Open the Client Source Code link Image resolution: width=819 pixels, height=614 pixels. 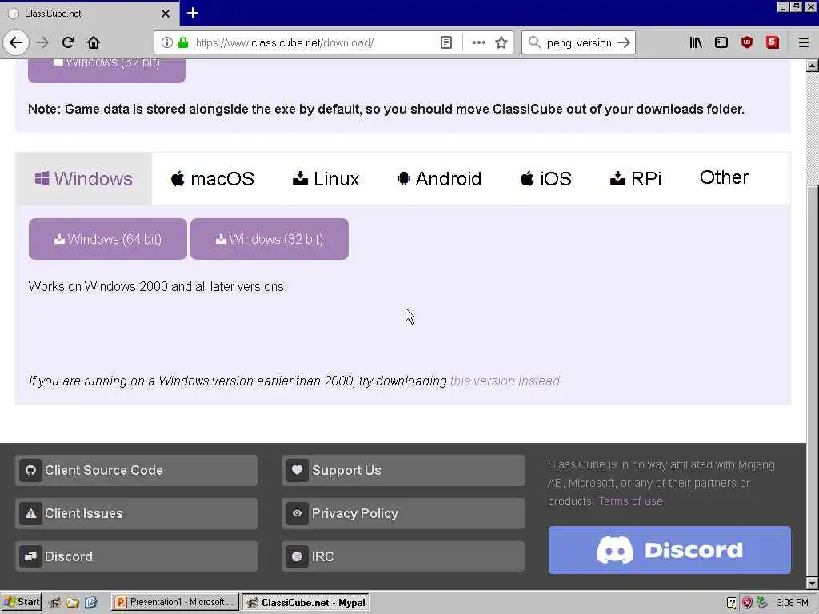point(136,470)
